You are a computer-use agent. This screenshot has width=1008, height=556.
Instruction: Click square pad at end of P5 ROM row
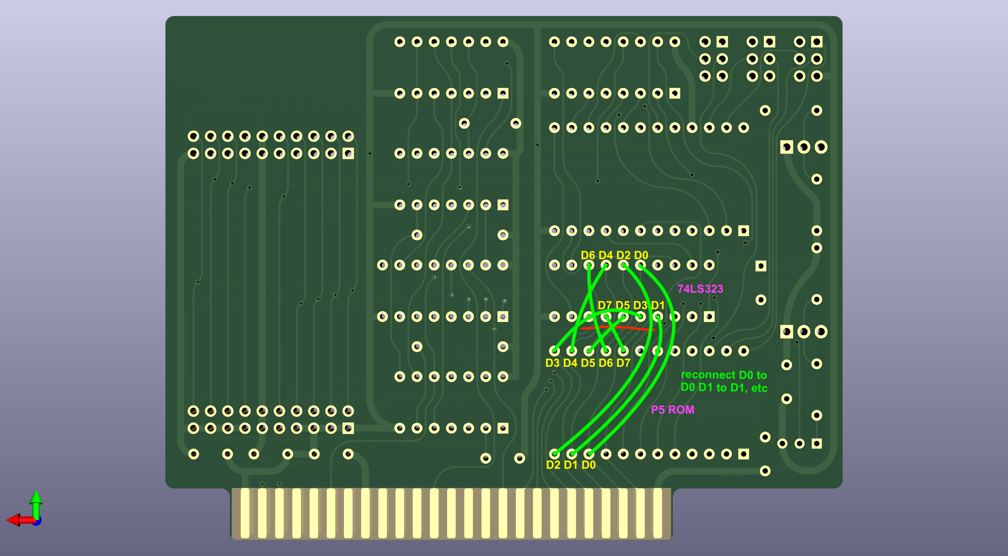(744, 454)
